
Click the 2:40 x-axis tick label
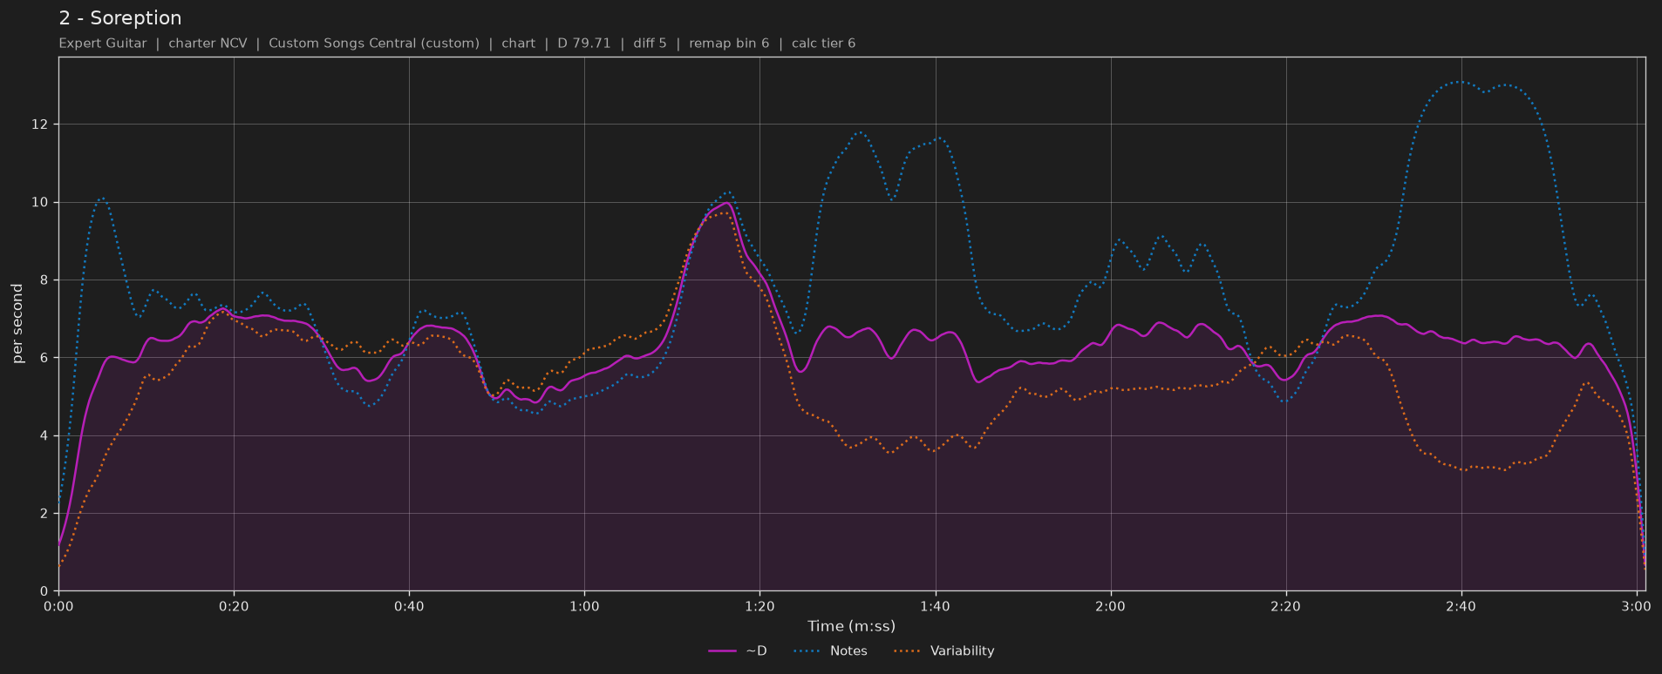pyautogui.click(x=1461, y=606)
